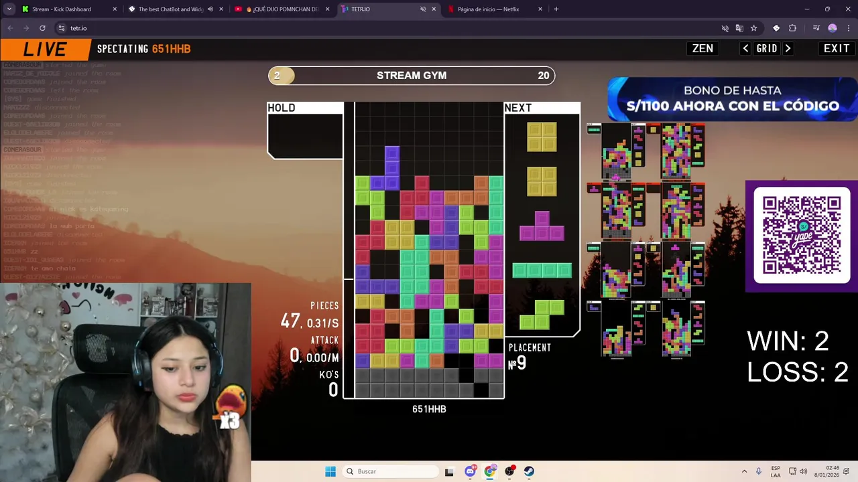Open the clock showing 02:46
This screenshot has height=482, width=858.
click(x=826, y=471)
